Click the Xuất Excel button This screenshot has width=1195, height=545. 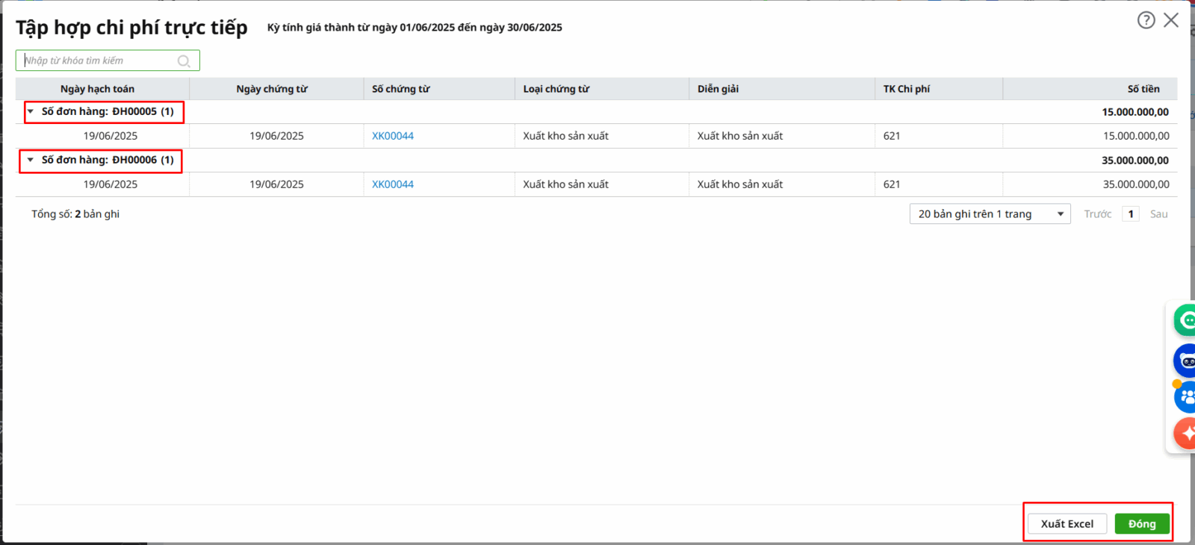1067,524
